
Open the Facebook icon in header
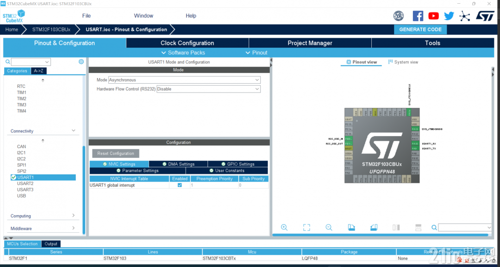[418, 16]
